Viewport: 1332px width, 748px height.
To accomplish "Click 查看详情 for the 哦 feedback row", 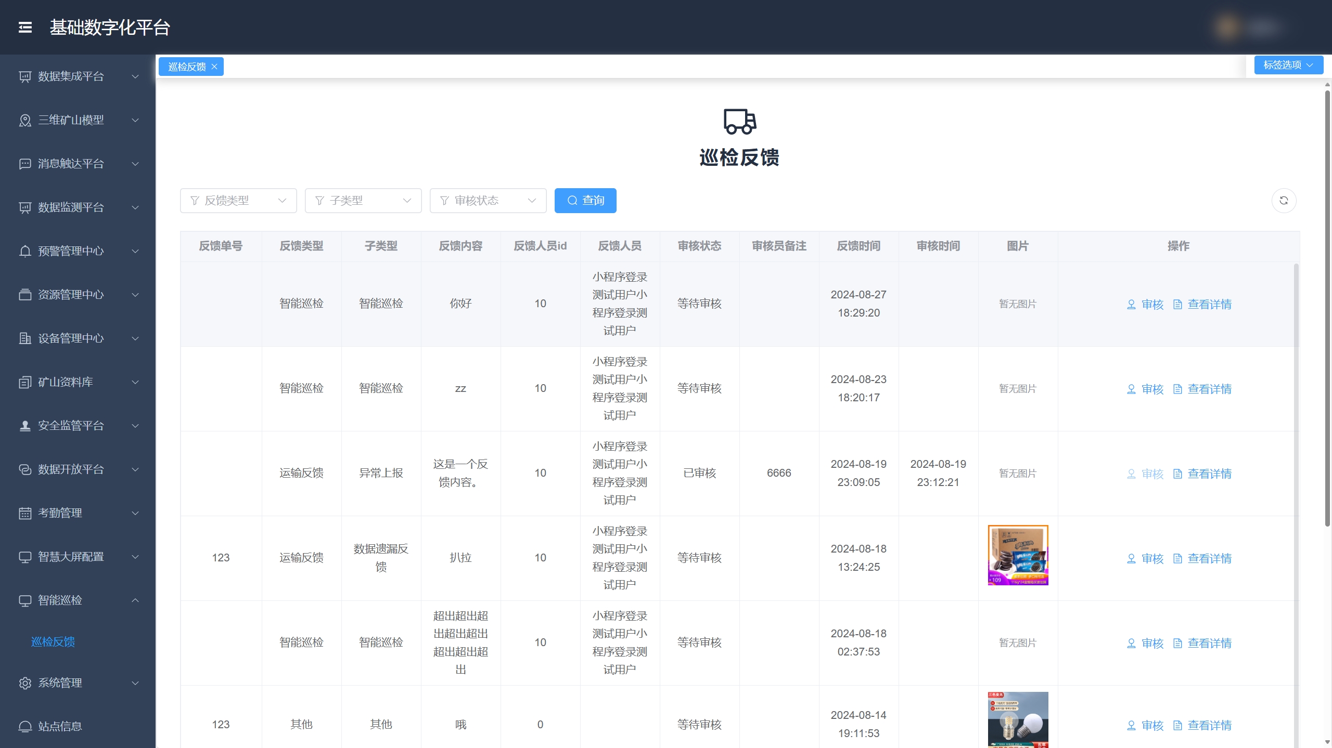I will [1202, 726].
